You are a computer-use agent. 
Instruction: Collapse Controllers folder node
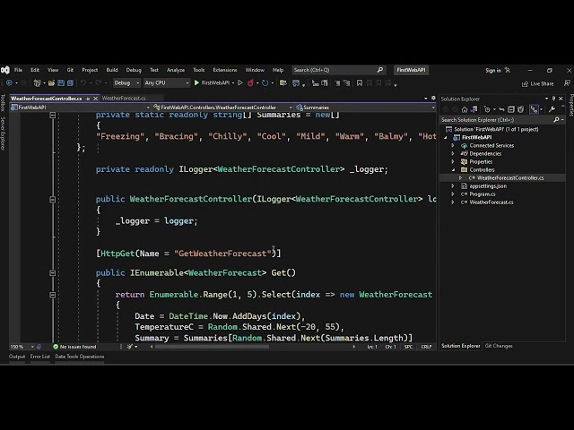(x=453, y=169)
